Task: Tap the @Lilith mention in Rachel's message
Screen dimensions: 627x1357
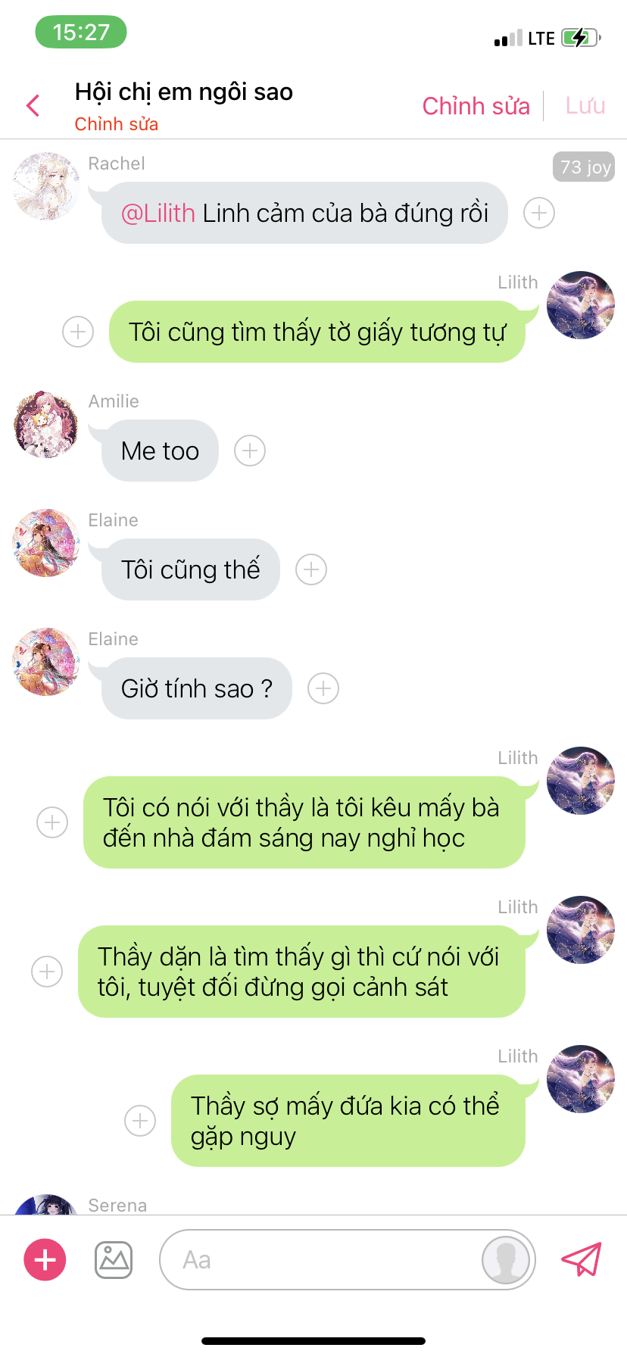Action: [x=158, y=214]
